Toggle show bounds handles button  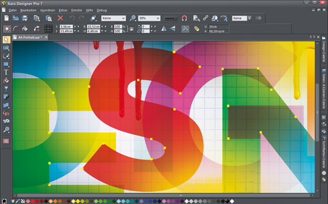[7, 29]
